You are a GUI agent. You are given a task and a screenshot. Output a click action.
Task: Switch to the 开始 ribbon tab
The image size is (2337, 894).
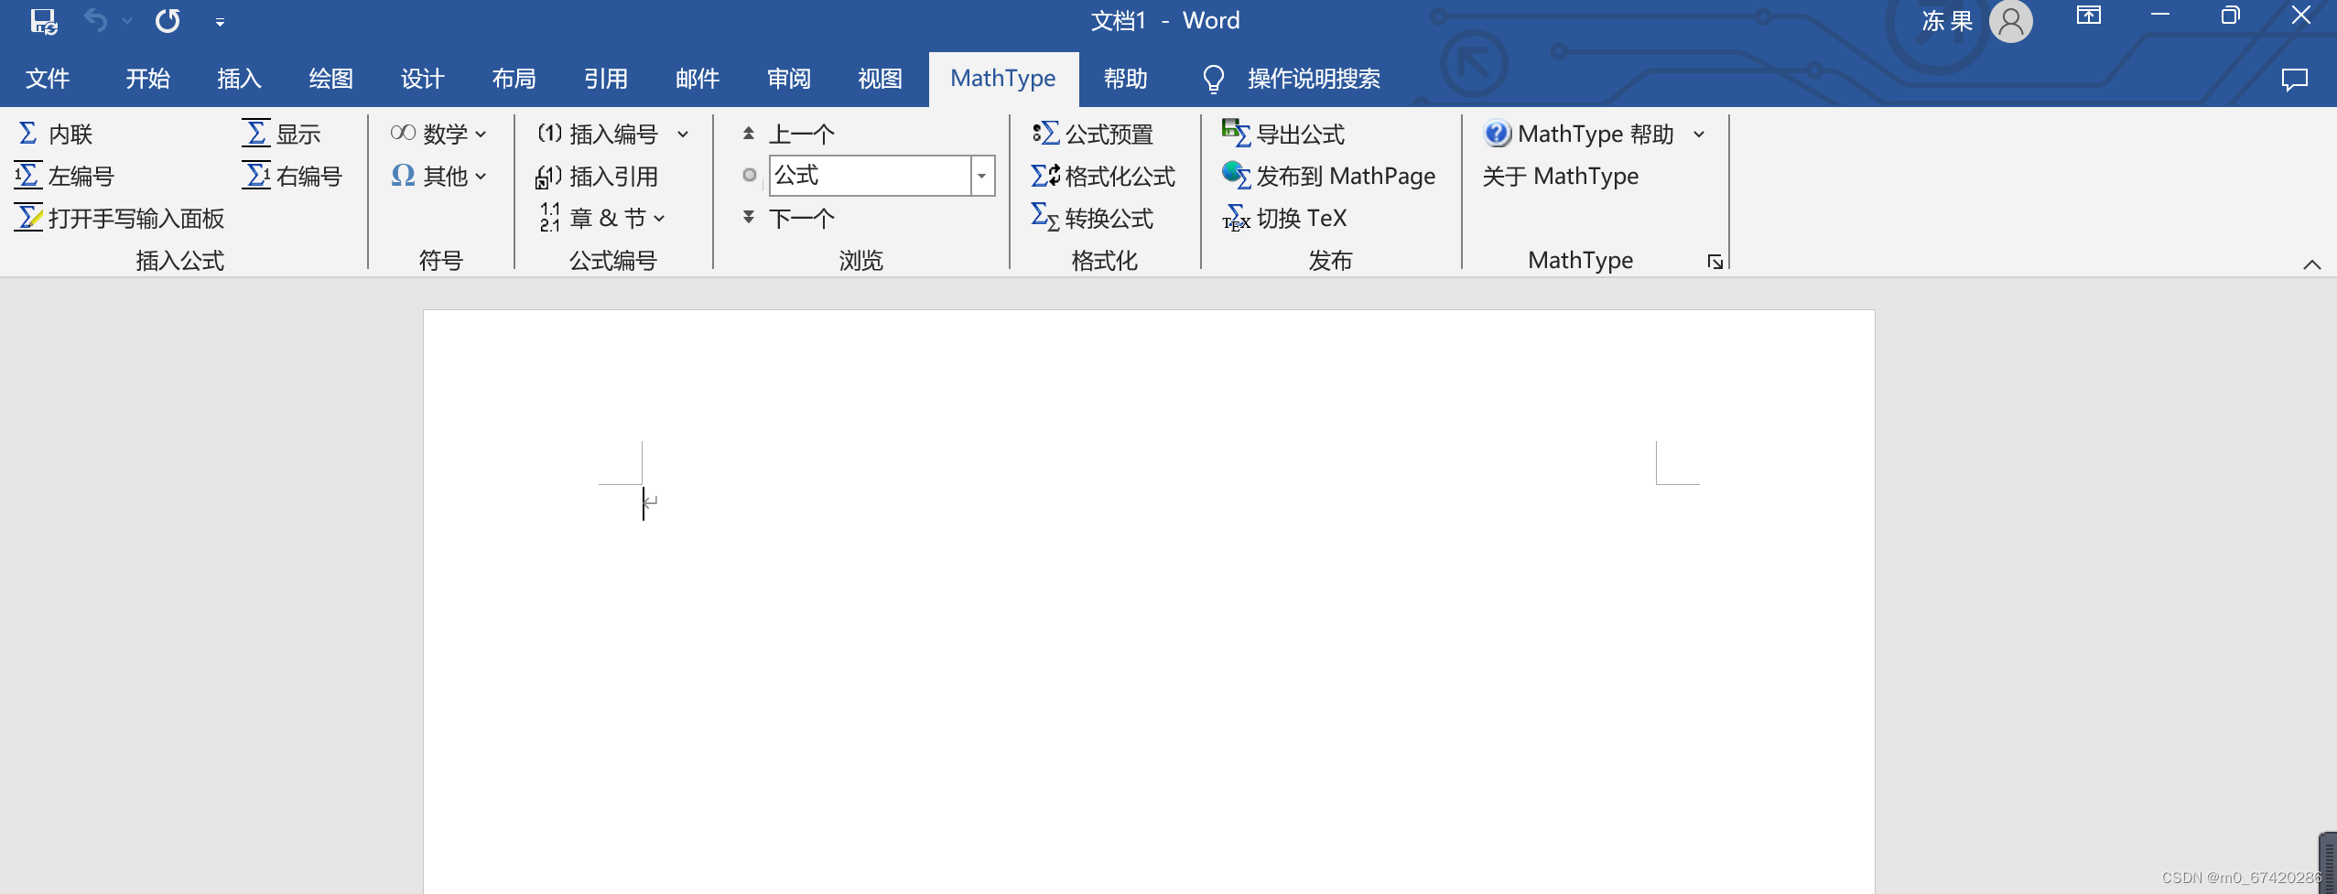pyautogui.click(x=146, y=79)
